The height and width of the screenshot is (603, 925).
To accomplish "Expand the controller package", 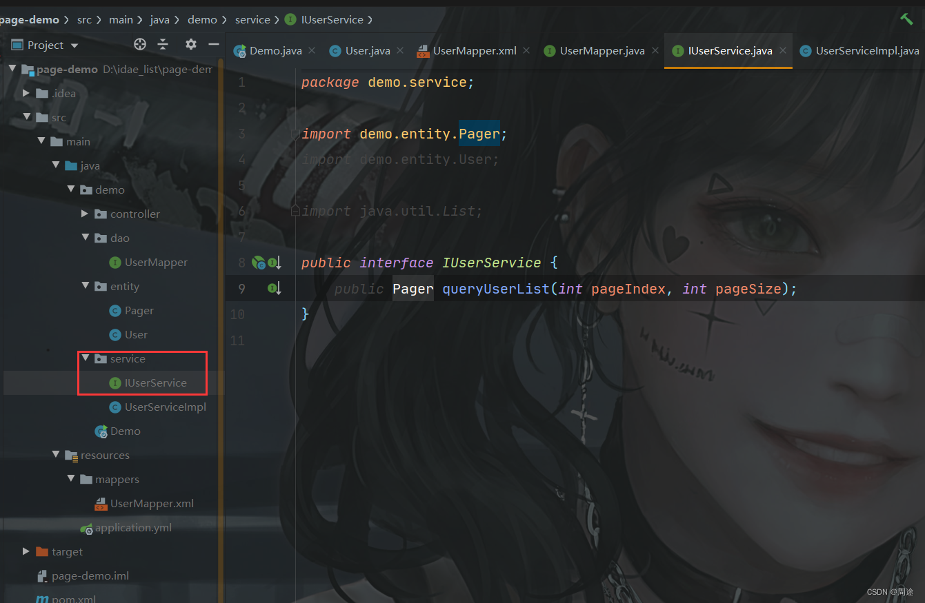I will (84, 214).
